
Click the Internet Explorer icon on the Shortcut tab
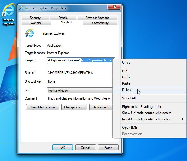coord(29,33)
